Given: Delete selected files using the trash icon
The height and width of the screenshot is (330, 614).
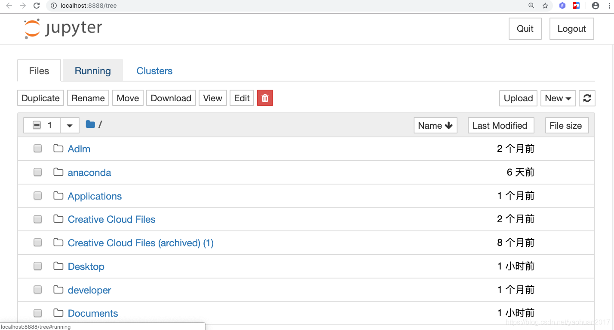Looking at the screenshot, I should 265,98.
